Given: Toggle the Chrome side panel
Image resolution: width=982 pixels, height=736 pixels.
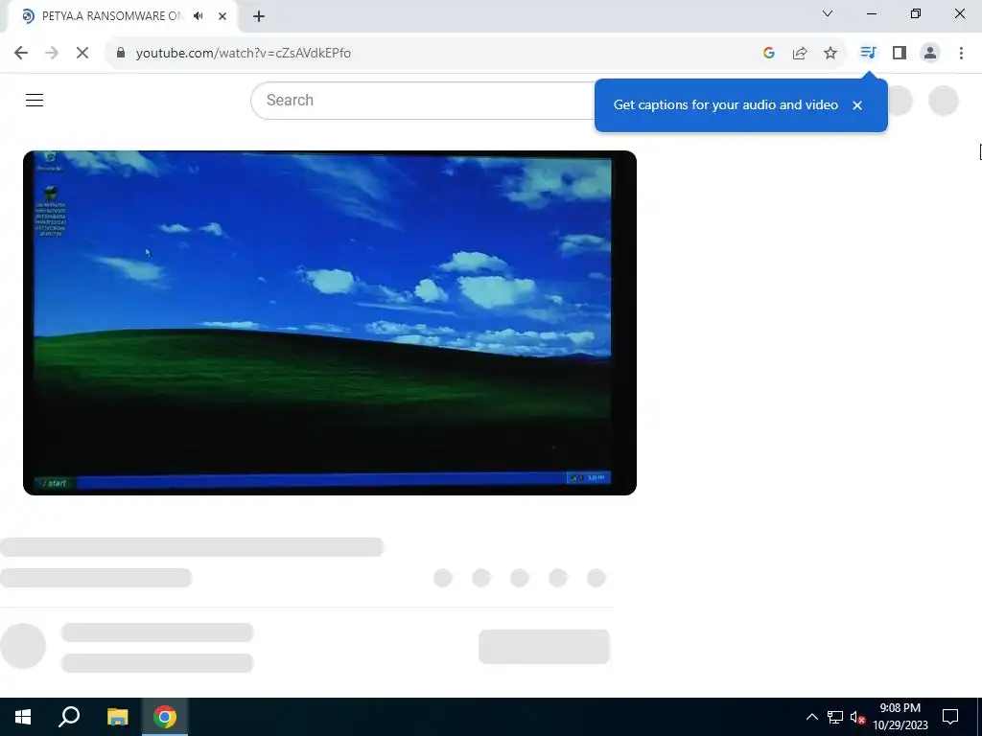Looking at the screenshot, I should pyautogui.click(x=900, y=54).
